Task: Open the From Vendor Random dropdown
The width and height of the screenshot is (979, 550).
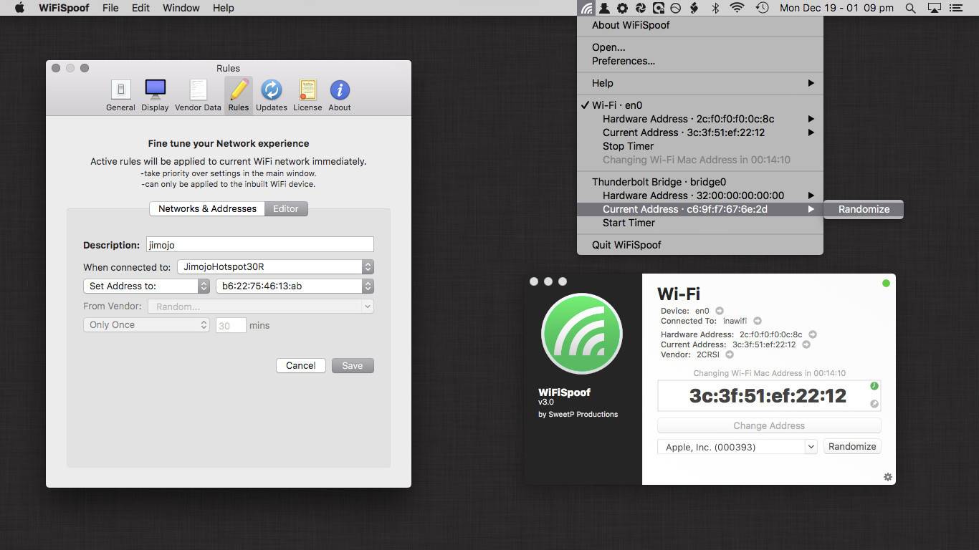Action: pyautogui.click(x=261, y=306)
